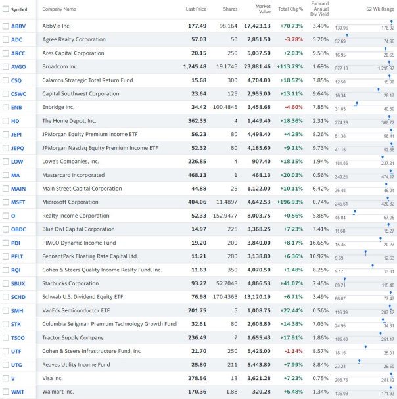Click the 23,881.46 market value cell
This screenshot has width=397, height=399.
tap(257, 66)
